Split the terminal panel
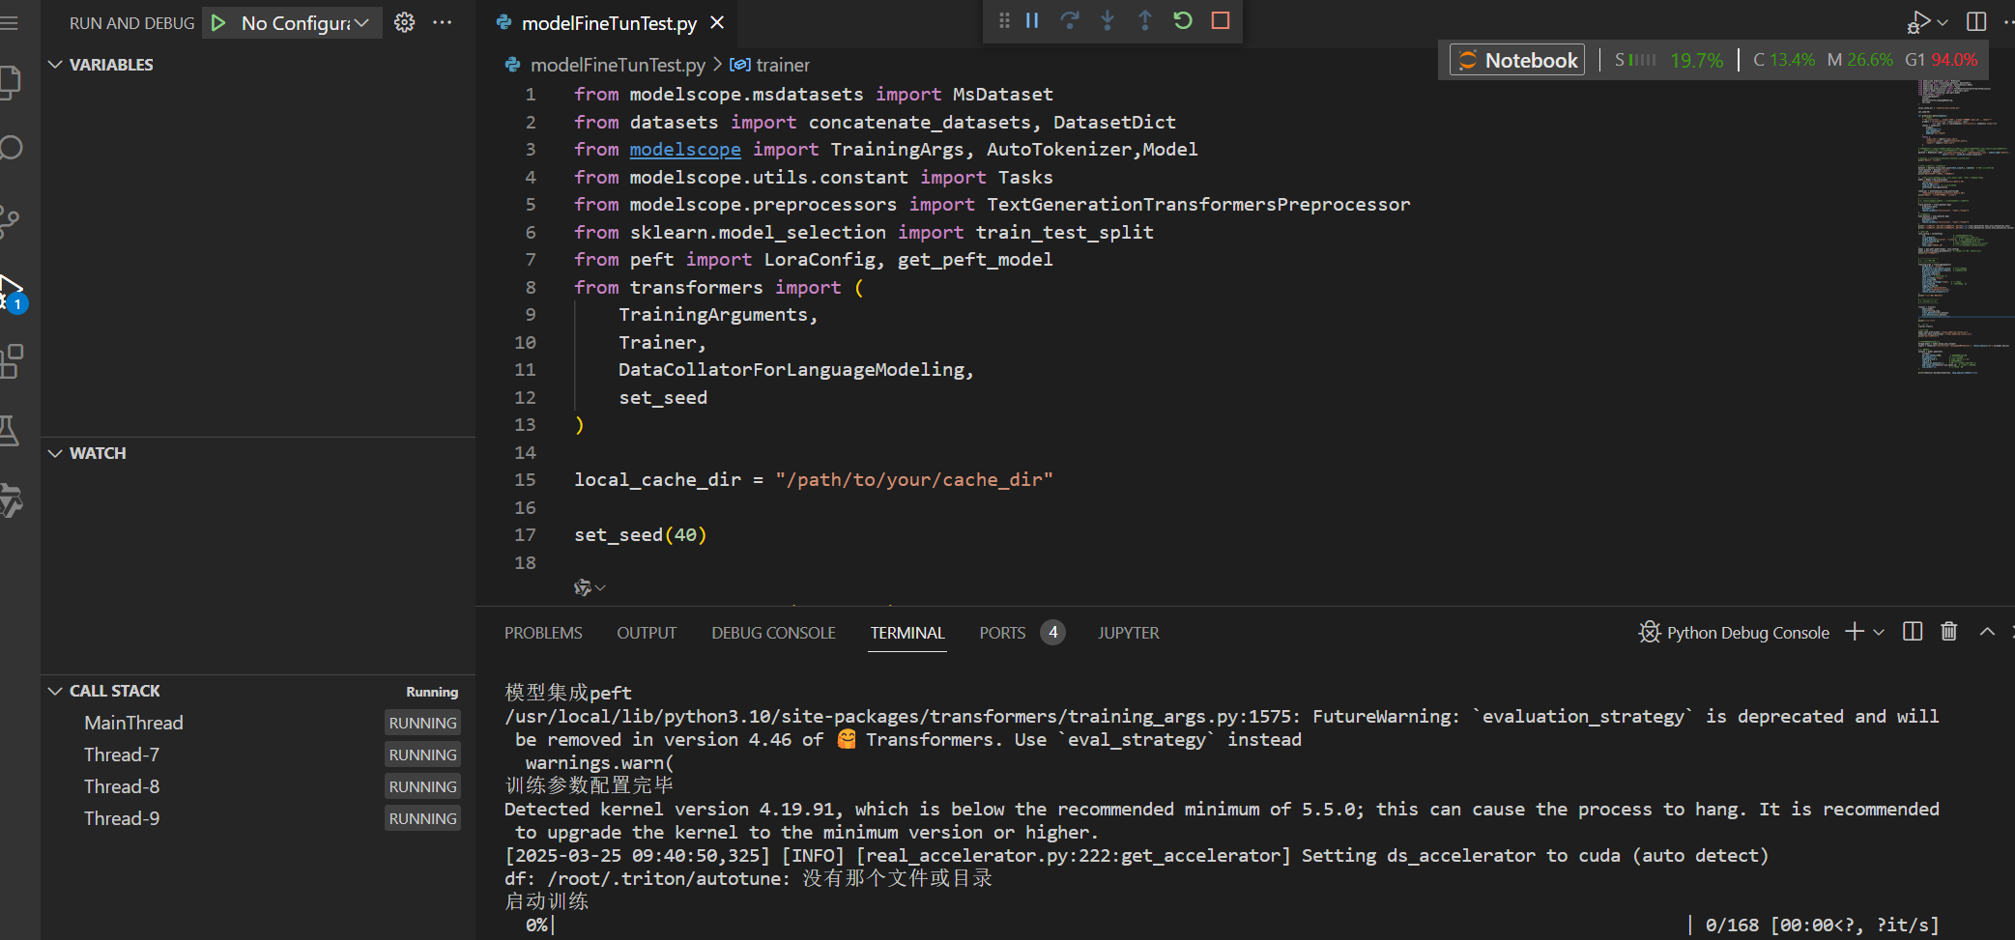The image size is (2015, 940). click(x=1913, y=632)
